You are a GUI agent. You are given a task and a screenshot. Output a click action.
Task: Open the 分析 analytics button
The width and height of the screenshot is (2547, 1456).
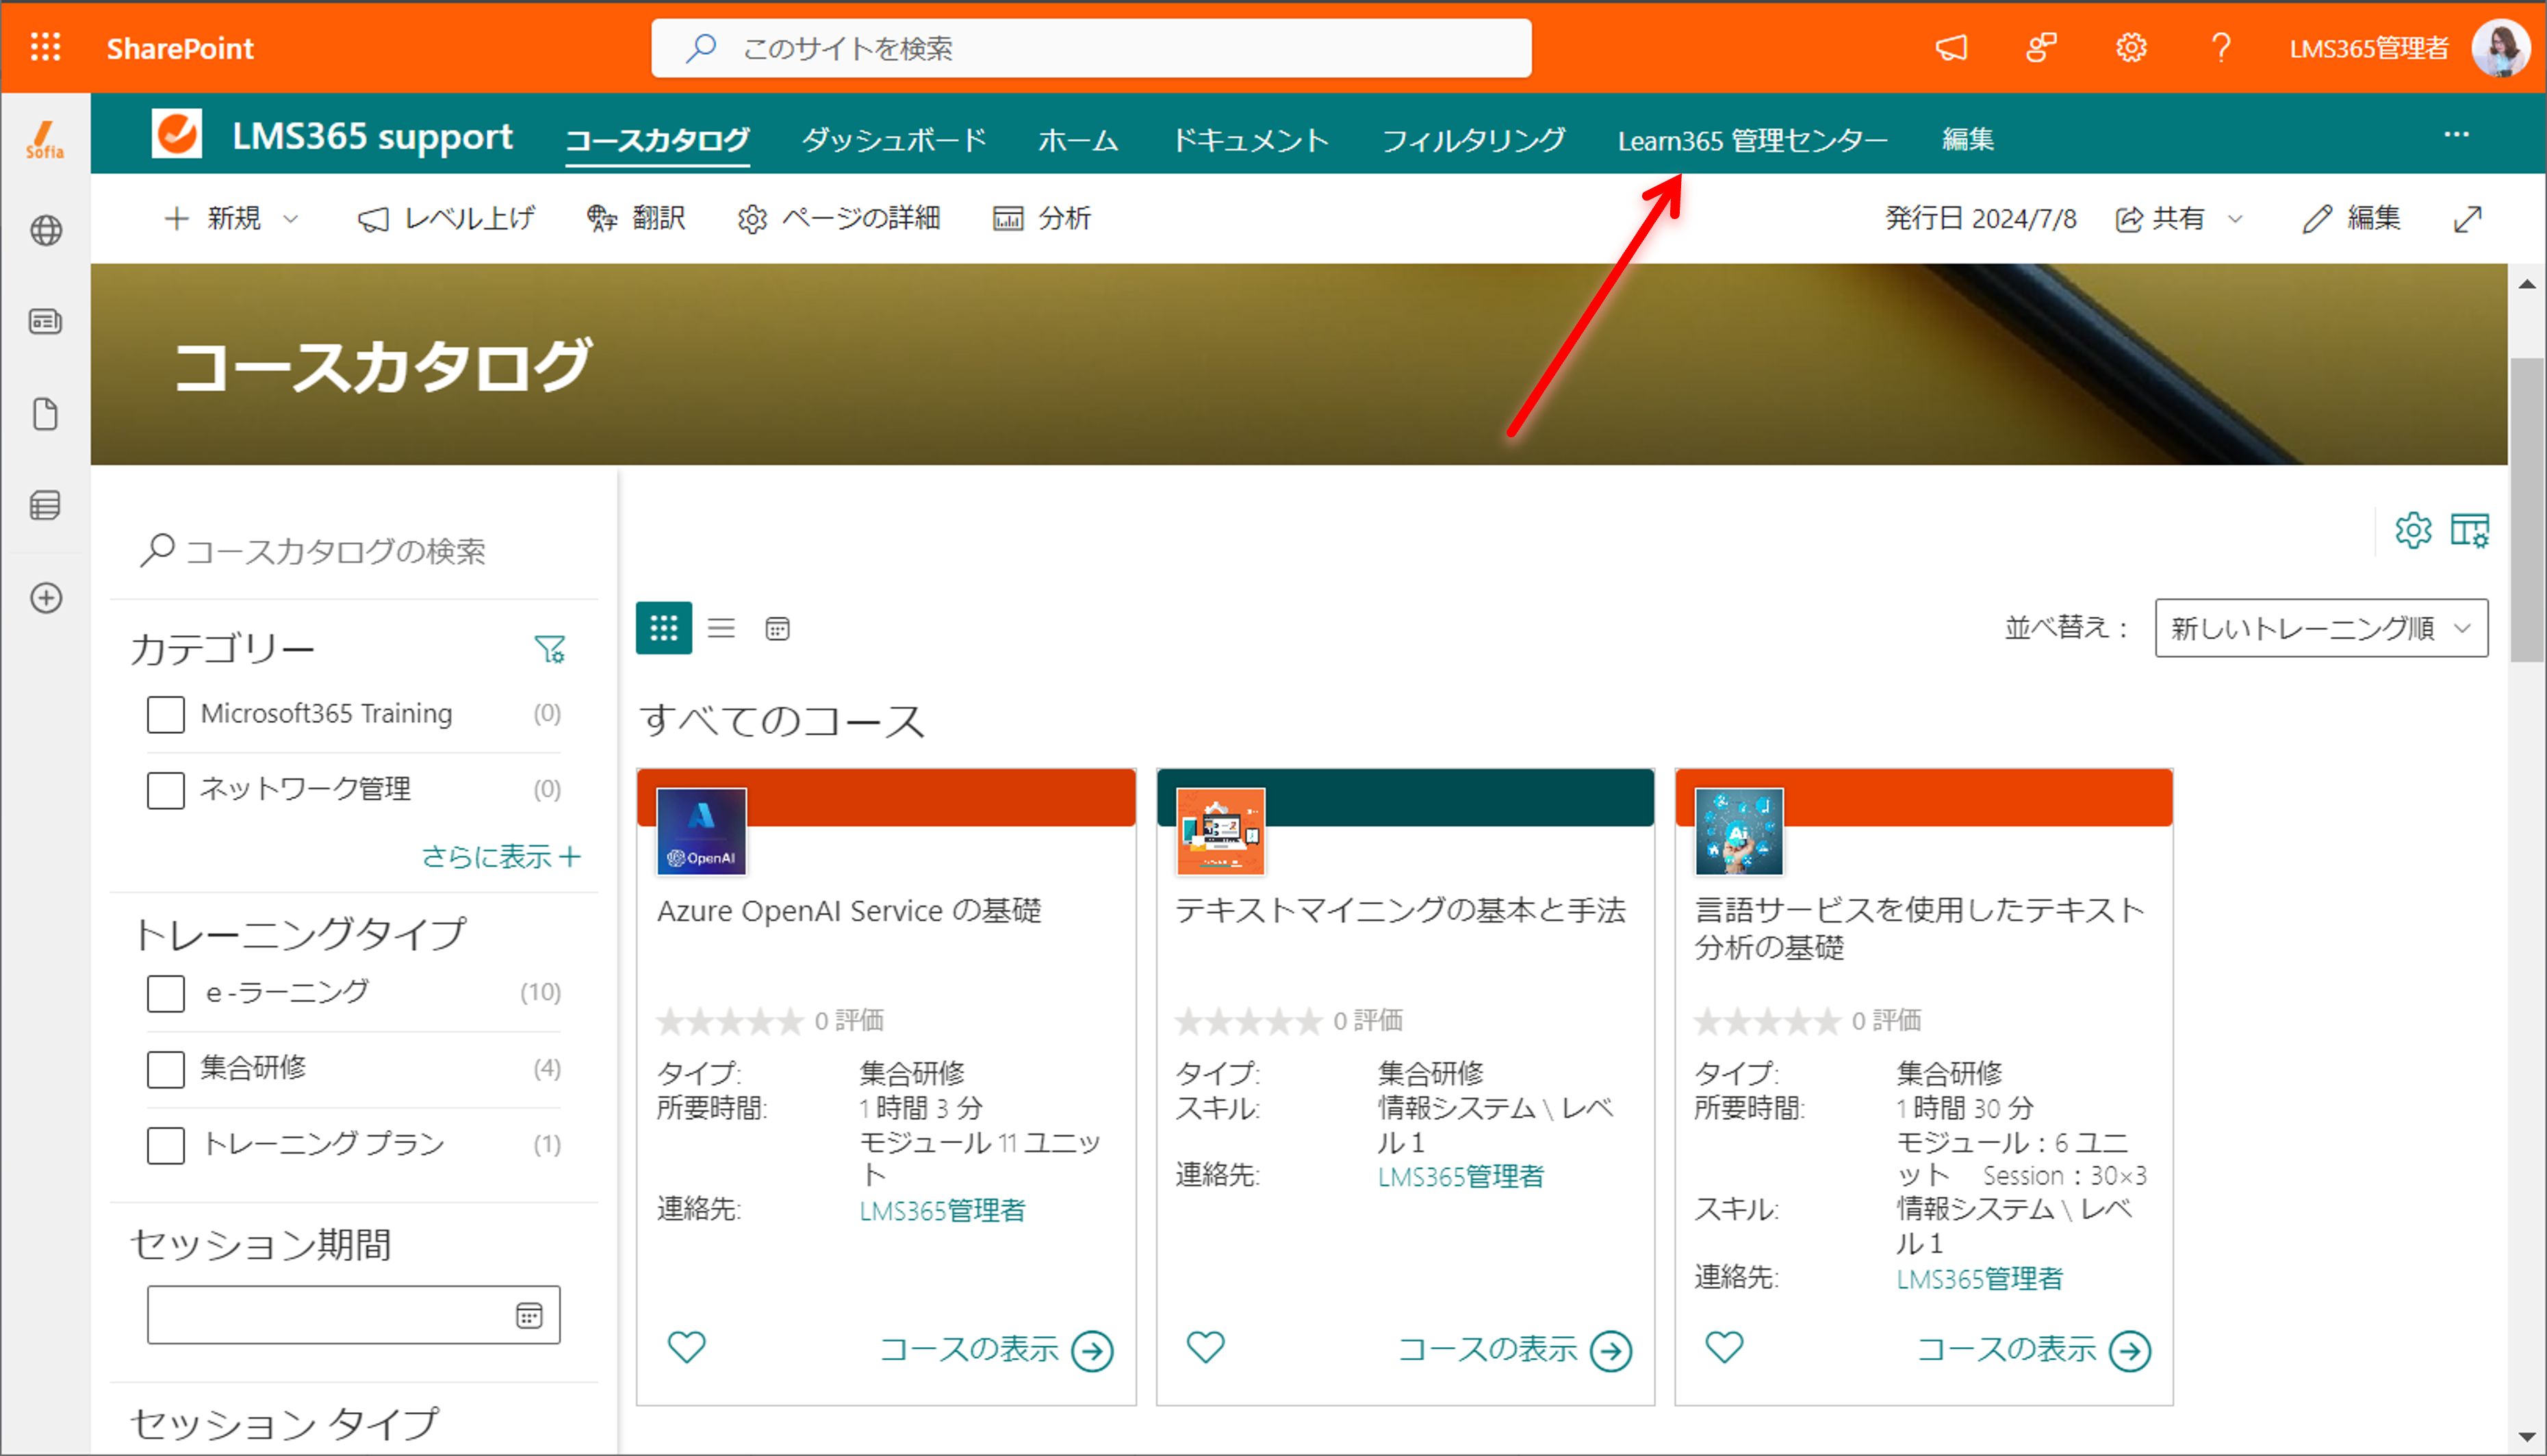[x=1042, y=218]
